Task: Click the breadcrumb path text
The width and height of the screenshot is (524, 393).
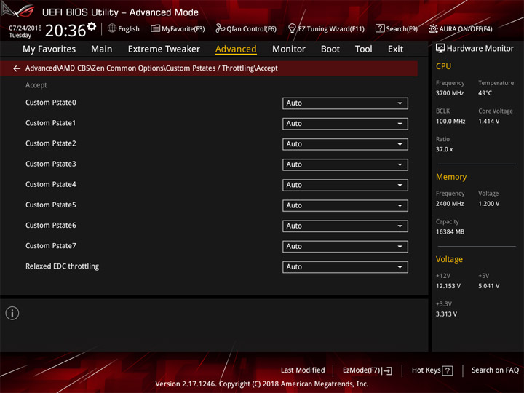Action: [151, 68]
